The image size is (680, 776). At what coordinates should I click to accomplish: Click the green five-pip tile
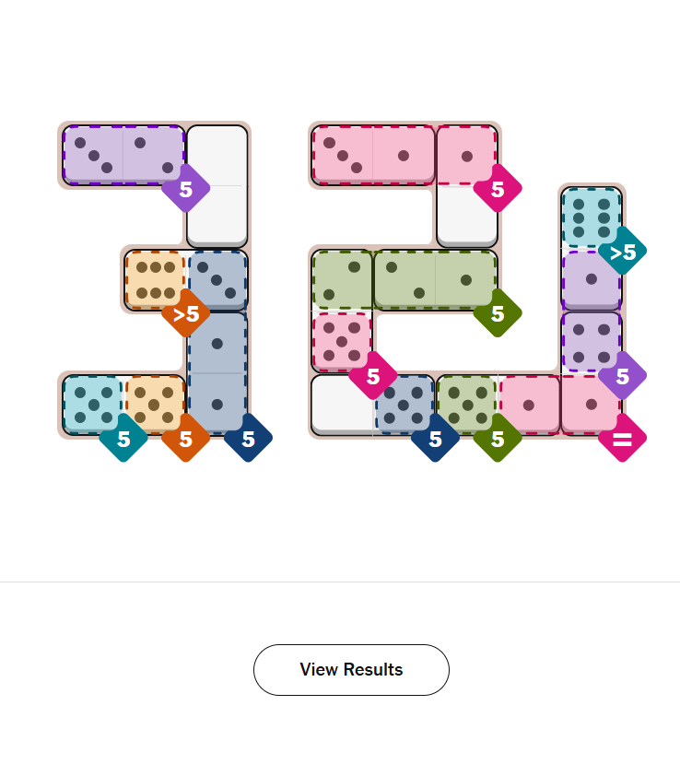(x=466, y=404)
